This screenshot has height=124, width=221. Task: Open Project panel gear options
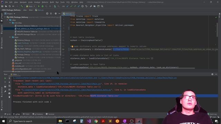pyautogui.click(x=56, y=14)
